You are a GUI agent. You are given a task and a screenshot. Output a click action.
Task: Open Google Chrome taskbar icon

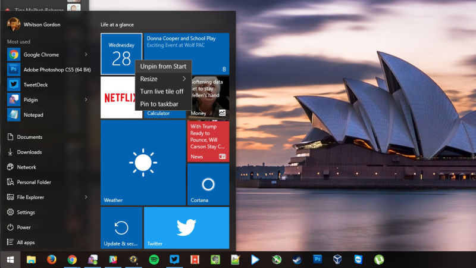click(x=72, y=260)
